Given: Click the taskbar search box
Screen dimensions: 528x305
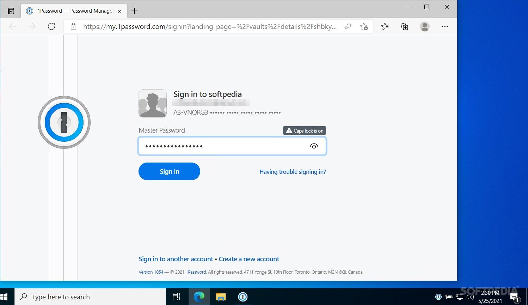Looking at the screenshot, I should click(90, 297).
